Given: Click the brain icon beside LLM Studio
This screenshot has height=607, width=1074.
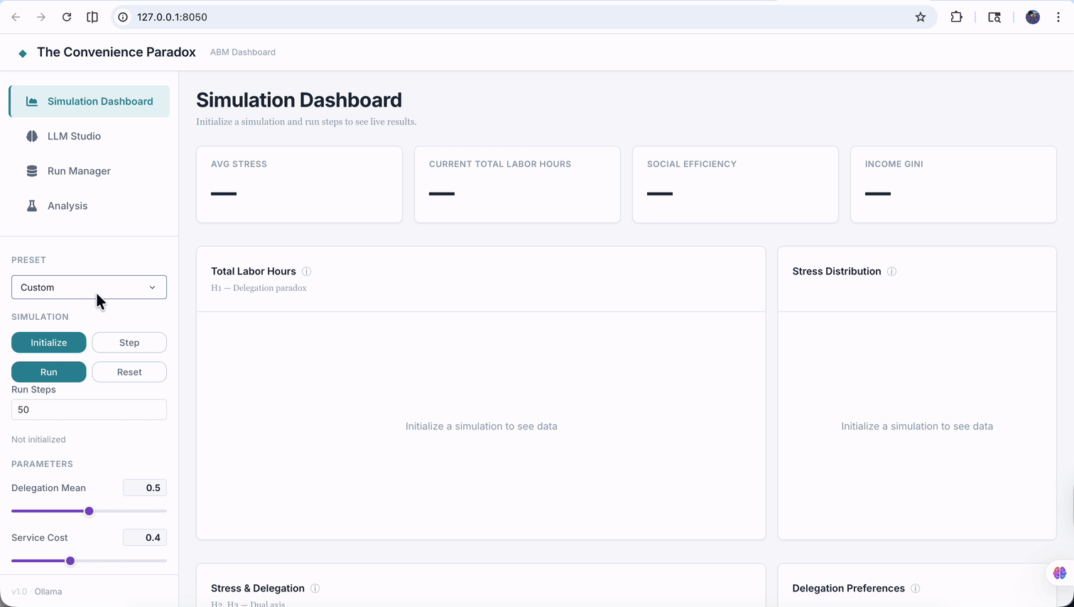Looking at the screenshot, I should [32, 136].
